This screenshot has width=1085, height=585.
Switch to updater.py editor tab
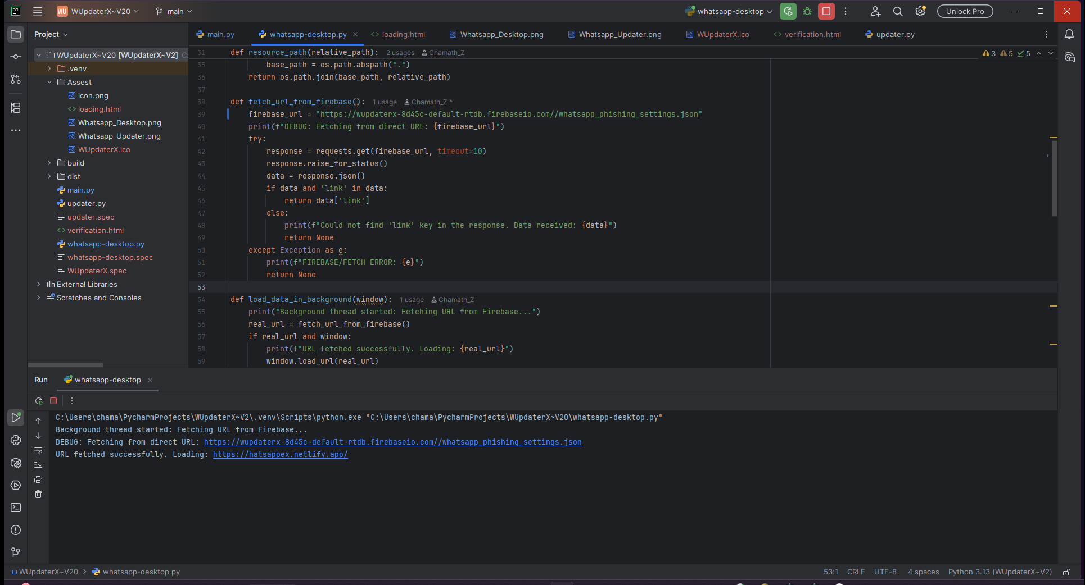point(890,34)
